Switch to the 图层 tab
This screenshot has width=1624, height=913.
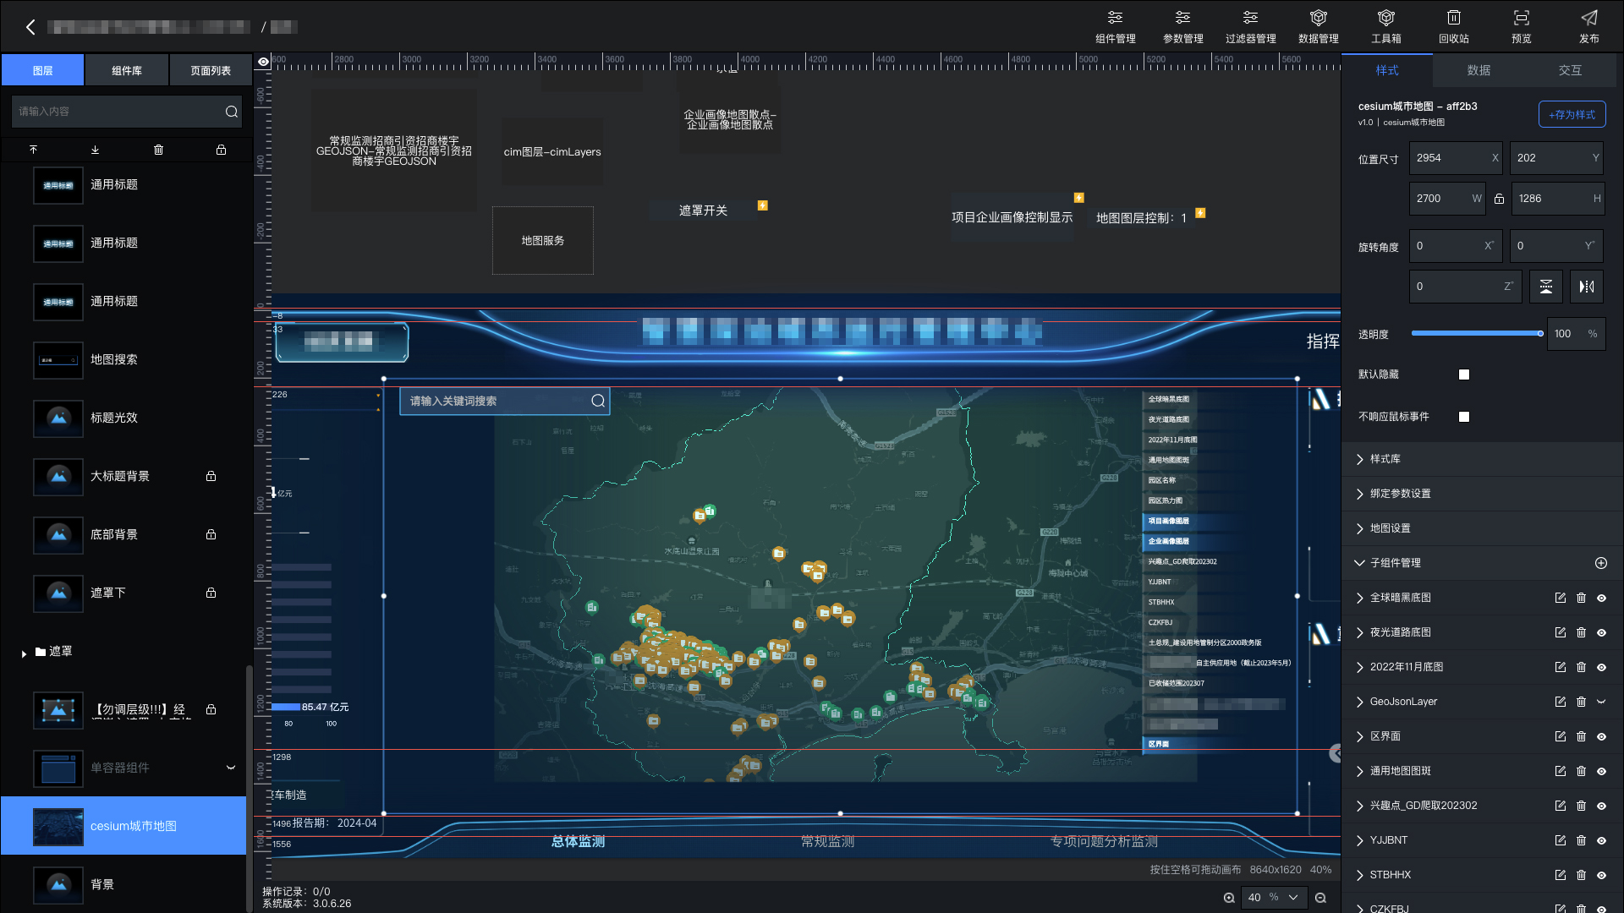point(42,70)
